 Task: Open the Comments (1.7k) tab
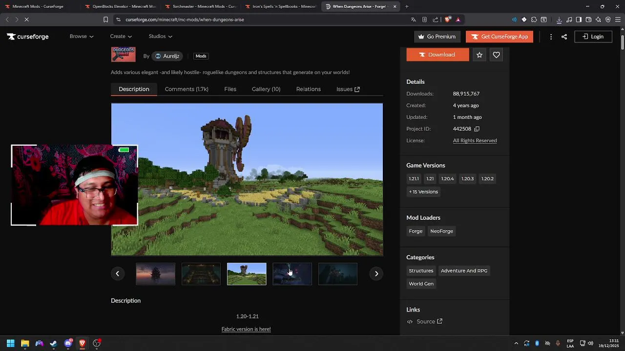click(187, 89)
